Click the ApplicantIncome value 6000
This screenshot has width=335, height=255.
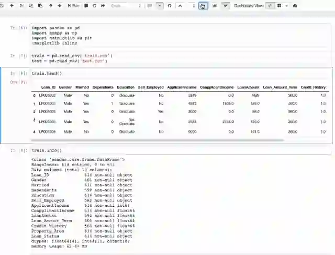(192, 131)
